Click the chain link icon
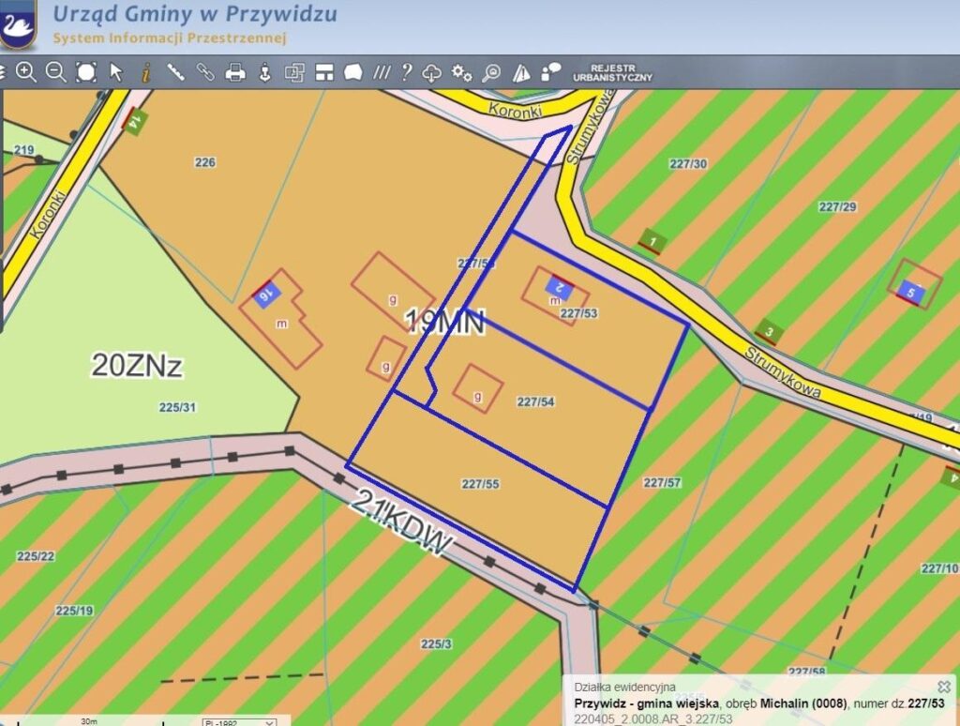Screen dimensions: 960x726 point(205,72)
